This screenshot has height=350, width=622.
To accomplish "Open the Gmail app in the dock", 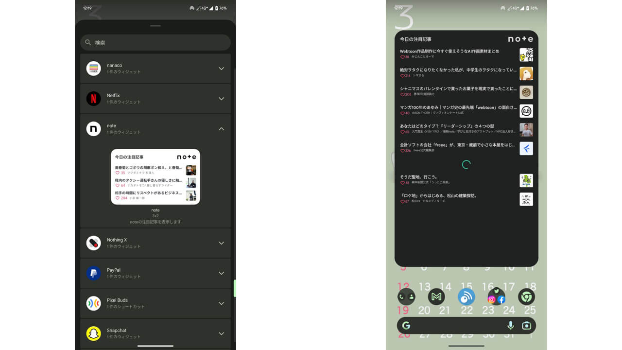I will coord(436,297).
